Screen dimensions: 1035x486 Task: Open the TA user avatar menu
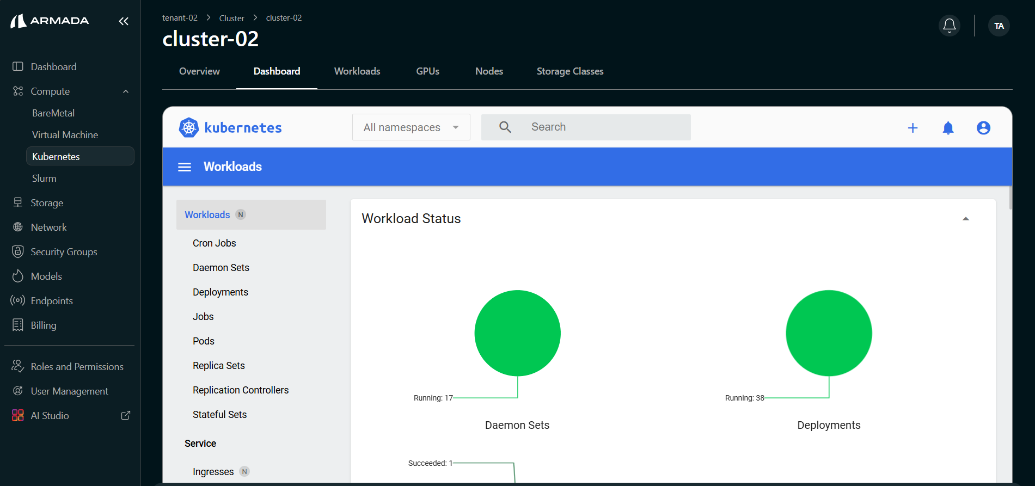pyautogui.click(x=999, y=26)
